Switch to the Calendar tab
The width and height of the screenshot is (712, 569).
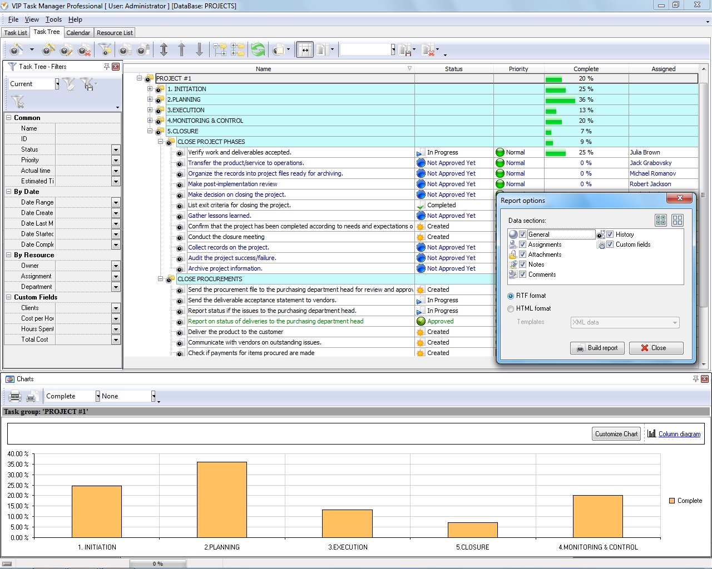click(x=78, y=33)
